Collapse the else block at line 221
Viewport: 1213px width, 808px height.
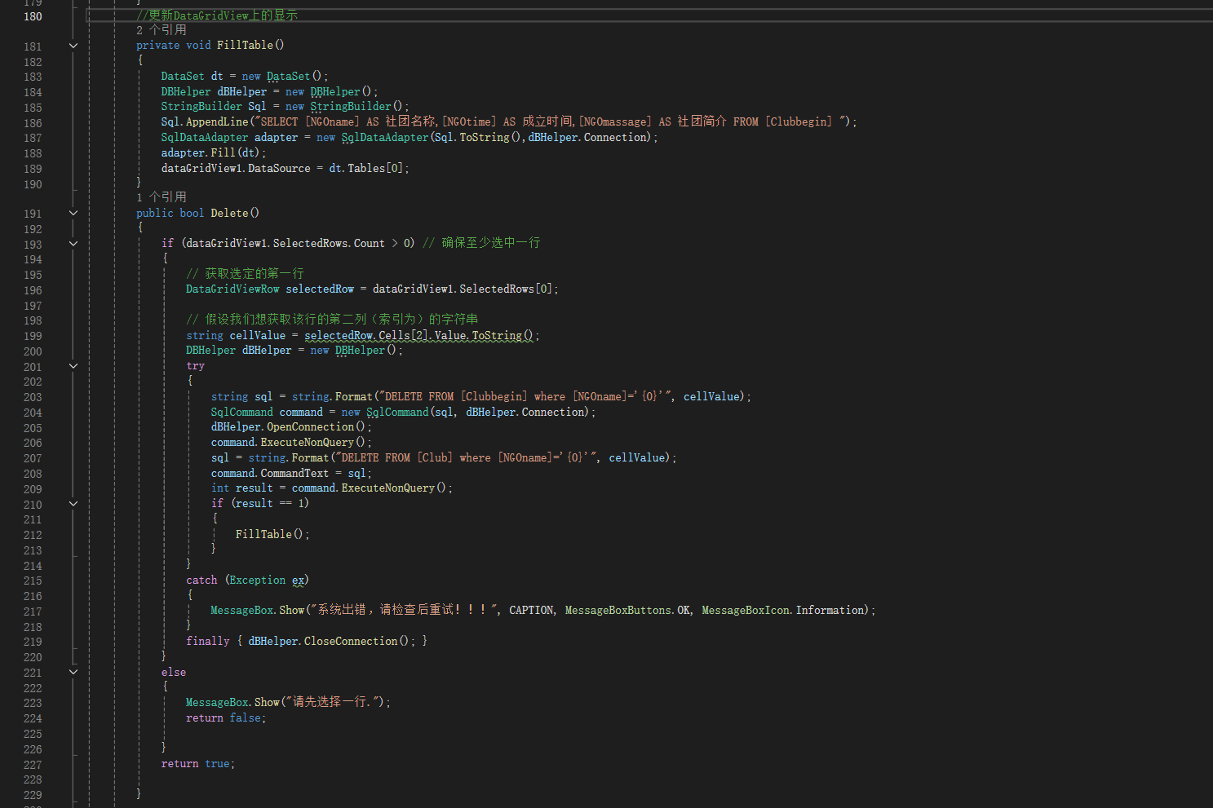(x=73, y=672)
